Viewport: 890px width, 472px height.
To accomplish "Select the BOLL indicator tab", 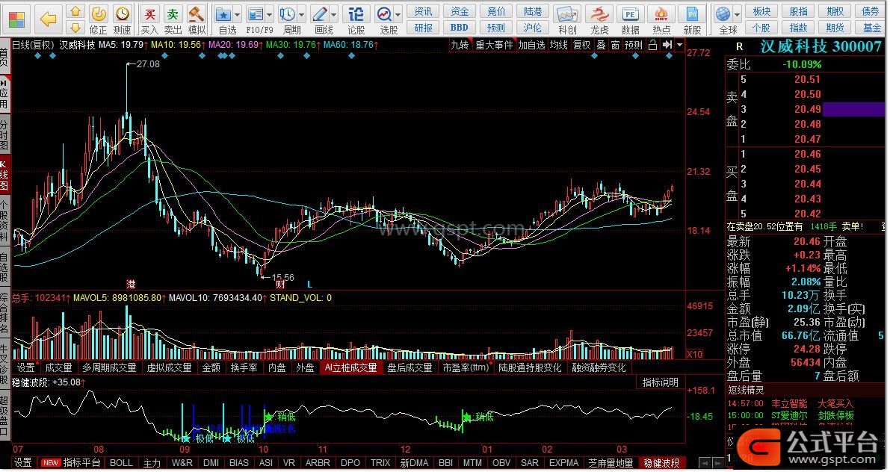I will point(121,463).
